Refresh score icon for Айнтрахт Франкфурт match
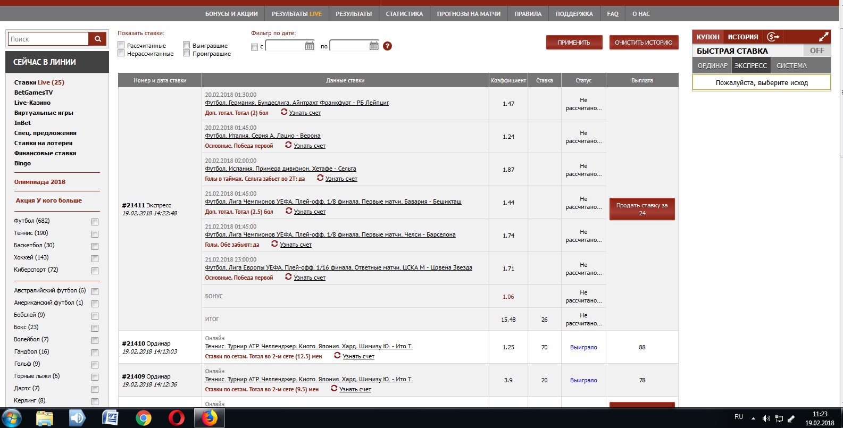843x428 pixels. pyautogui.click(x=284, y=112)
